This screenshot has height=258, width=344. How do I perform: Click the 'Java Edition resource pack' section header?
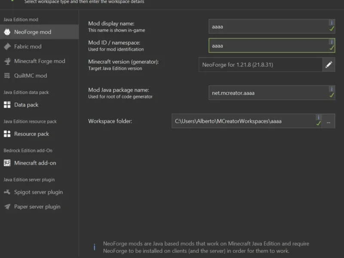(30, 121)
